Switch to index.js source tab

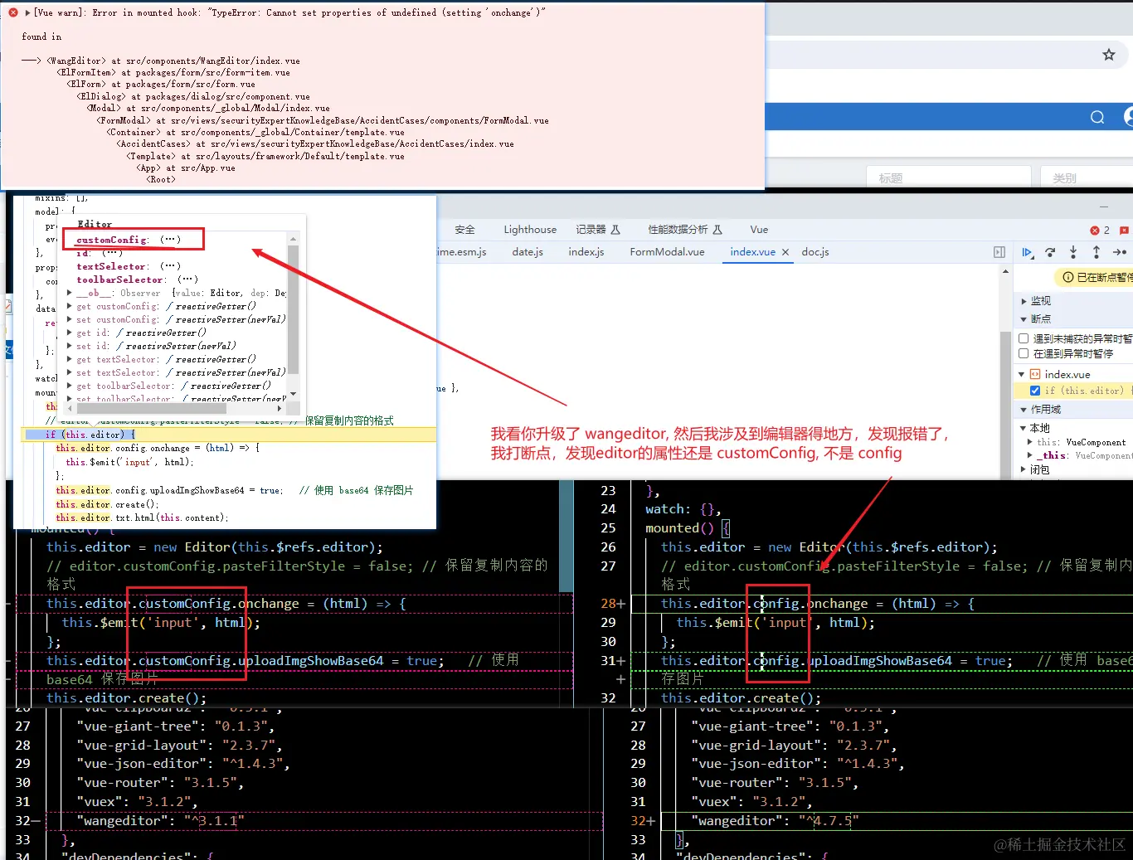(x=586, y=252)
